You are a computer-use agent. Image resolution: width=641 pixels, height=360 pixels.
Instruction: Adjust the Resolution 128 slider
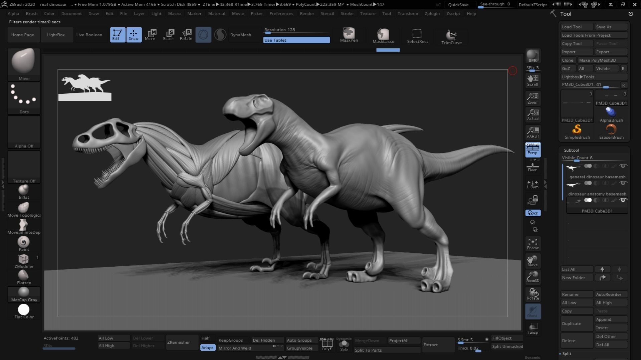[296, 30]
